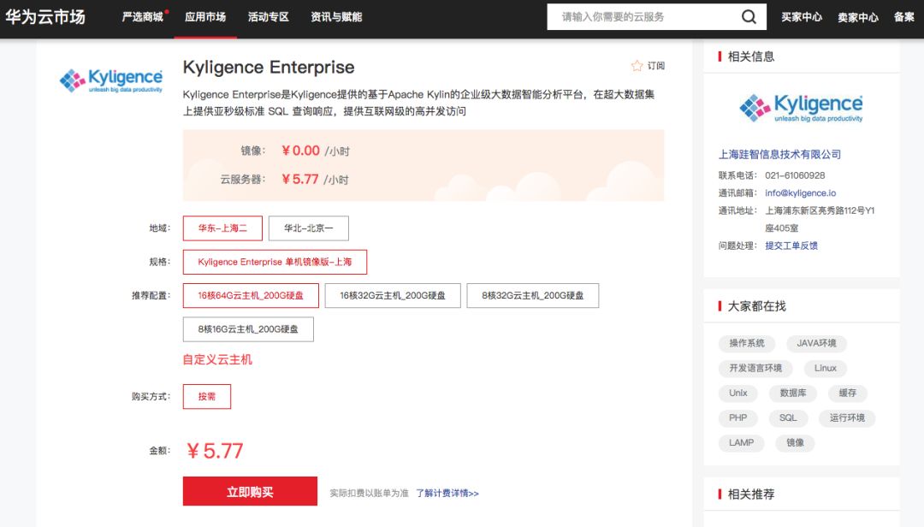
Task: Choose 8核32G云主机_200G硬盘 configuration
Action: [x=533, y=295]
